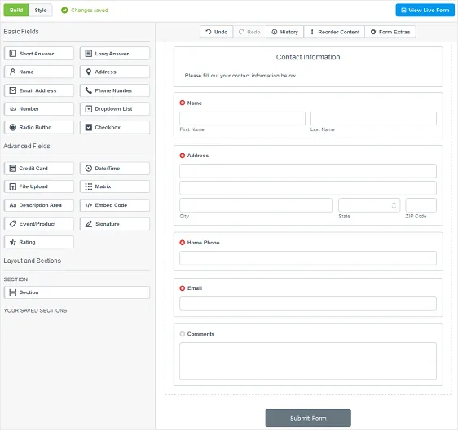Screen dimensions: 458x430
Task: Click the View Live Form button
Action: click(425, 11)
